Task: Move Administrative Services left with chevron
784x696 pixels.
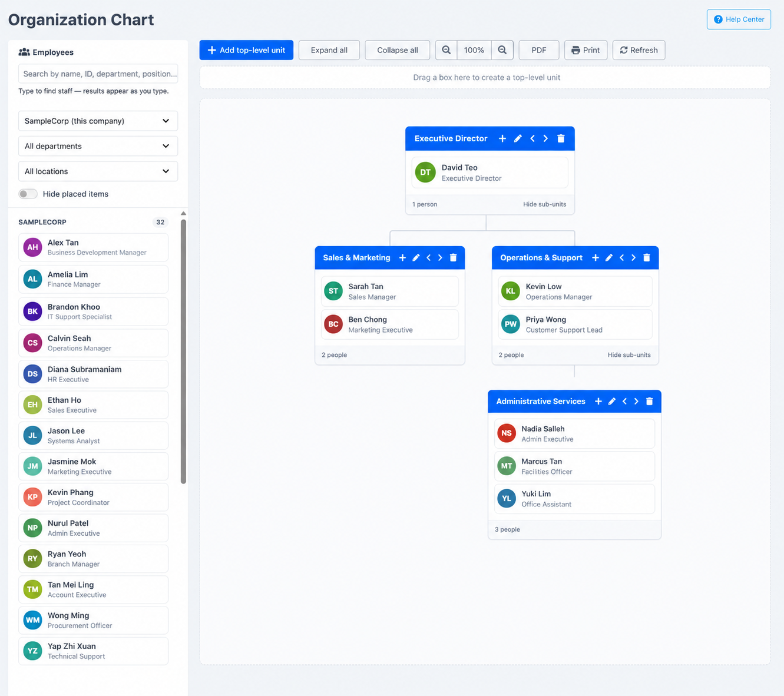Action: point(624,402)
